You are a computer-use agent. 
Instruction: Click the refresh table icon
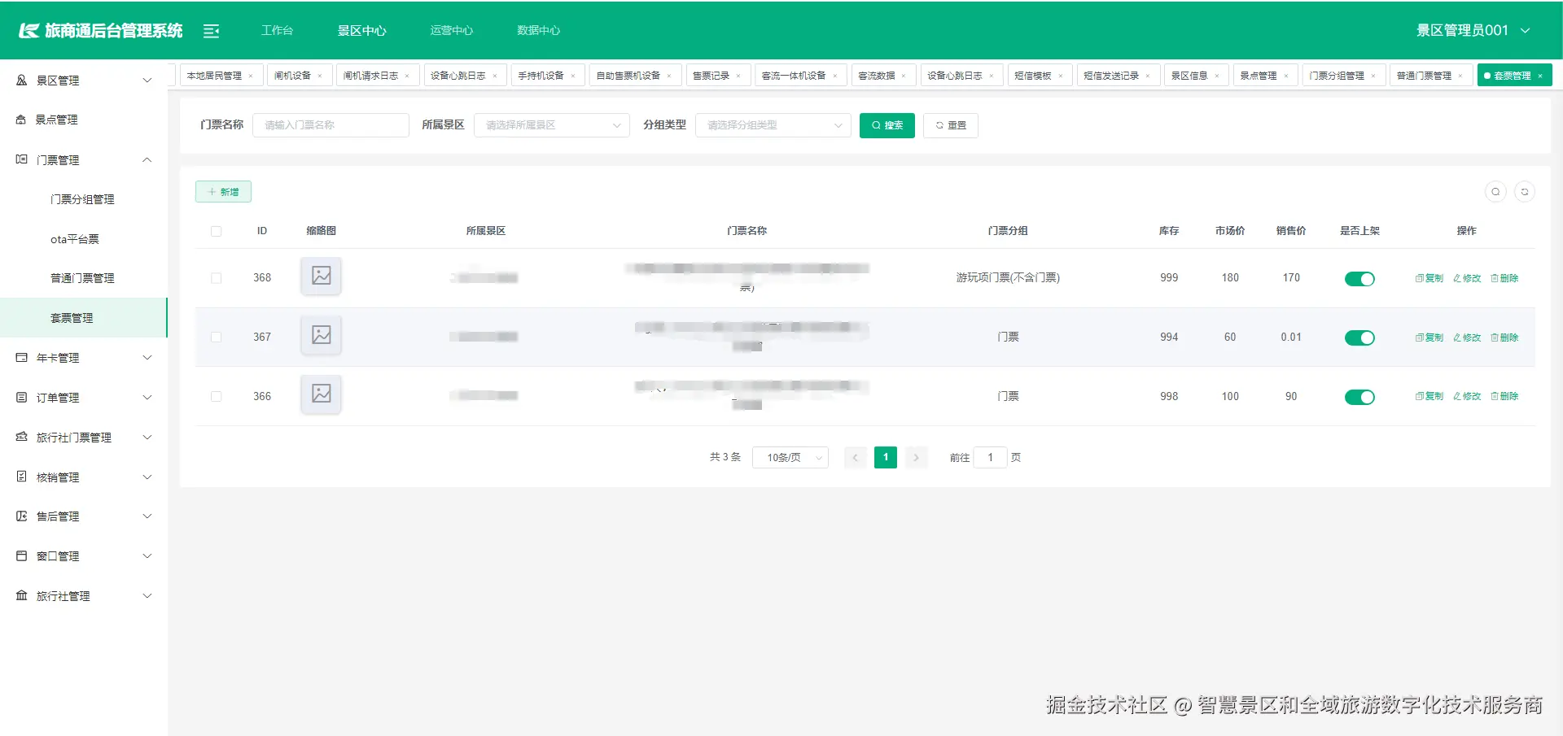1526,191
